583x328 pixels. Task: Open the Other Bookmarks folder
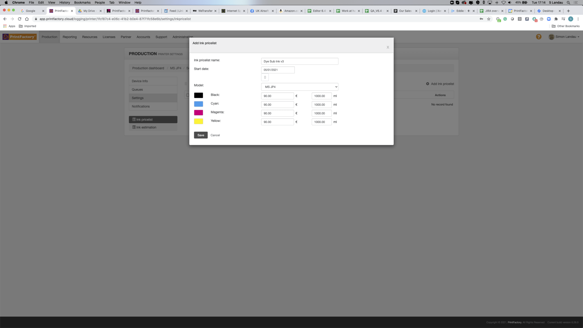566,26
